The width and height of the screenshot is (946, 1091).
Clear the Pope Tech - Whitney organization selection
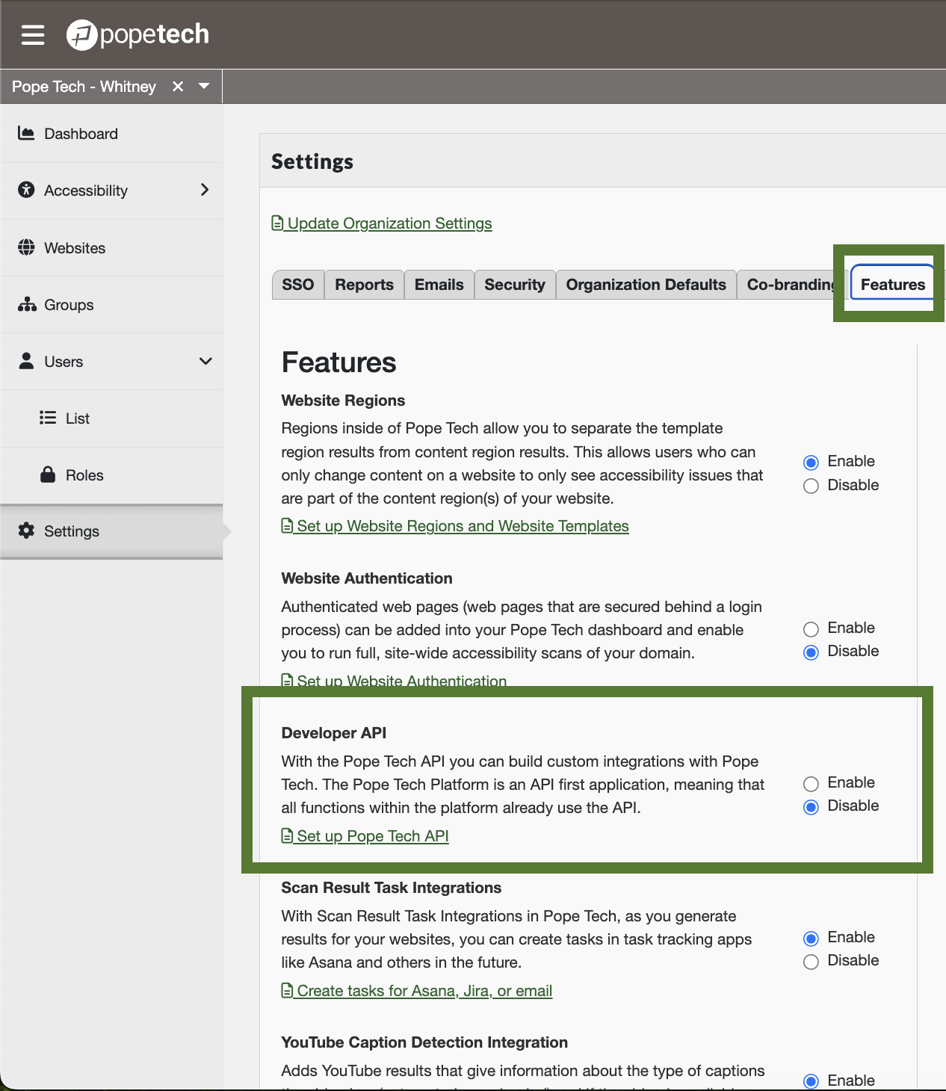178,87
